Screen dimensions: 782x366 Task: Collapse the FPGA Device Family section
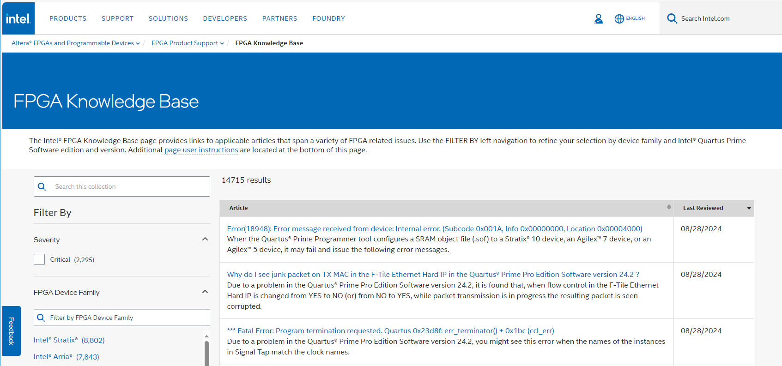coord(205,292)
